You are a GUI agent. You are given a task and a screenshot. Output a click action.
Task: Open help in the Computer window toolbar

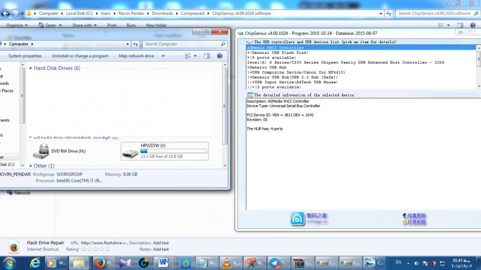220,55
